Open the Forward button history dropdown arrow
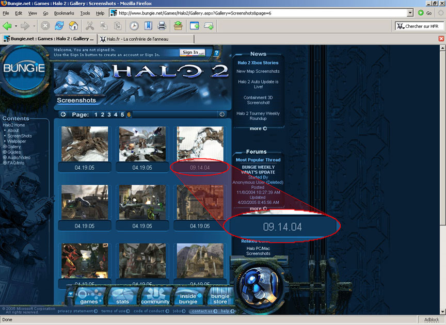The height and width of the screenshot is (325, 446). pyautogui.click(x=34, y=26)
